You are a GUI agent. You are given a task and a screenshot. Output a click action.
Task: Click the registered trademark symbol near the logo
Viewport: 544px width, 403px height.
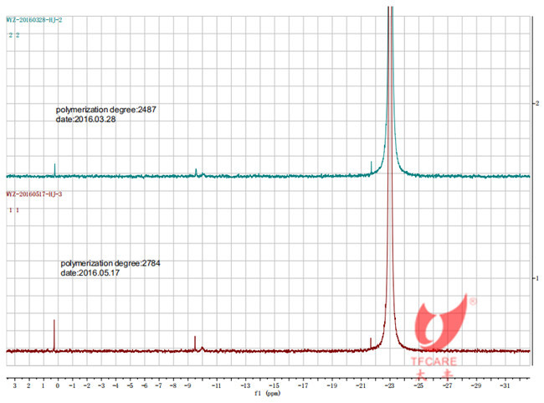click(x=472, y=301)
